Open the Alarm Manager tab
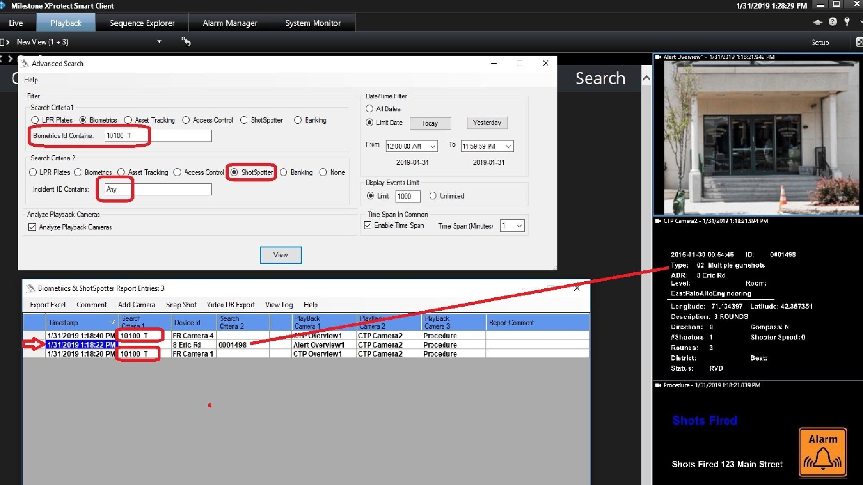Viewport: 863px width, 485px height. tap(230, 23)
